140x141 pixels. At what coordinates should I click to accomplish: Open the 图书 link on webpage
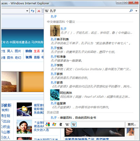click(10, 57)
